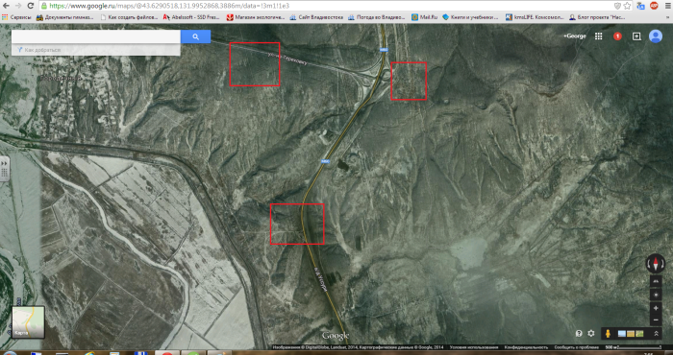Open map settings gear icon
The height and width of the screenshot is (355, 673).
591,333
